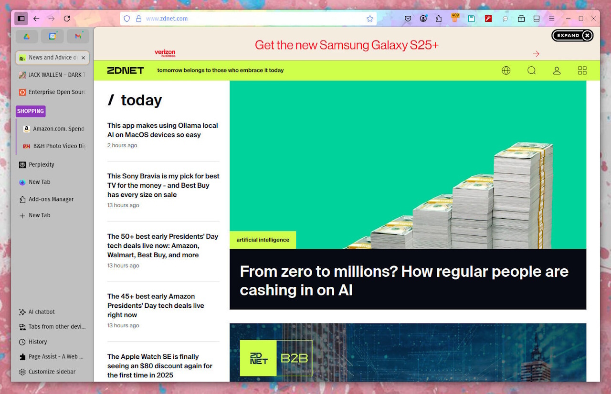The image size is (611, 394).
Task: Switch to the New Tab with Firefox icon
Action: tap(53, 182)
